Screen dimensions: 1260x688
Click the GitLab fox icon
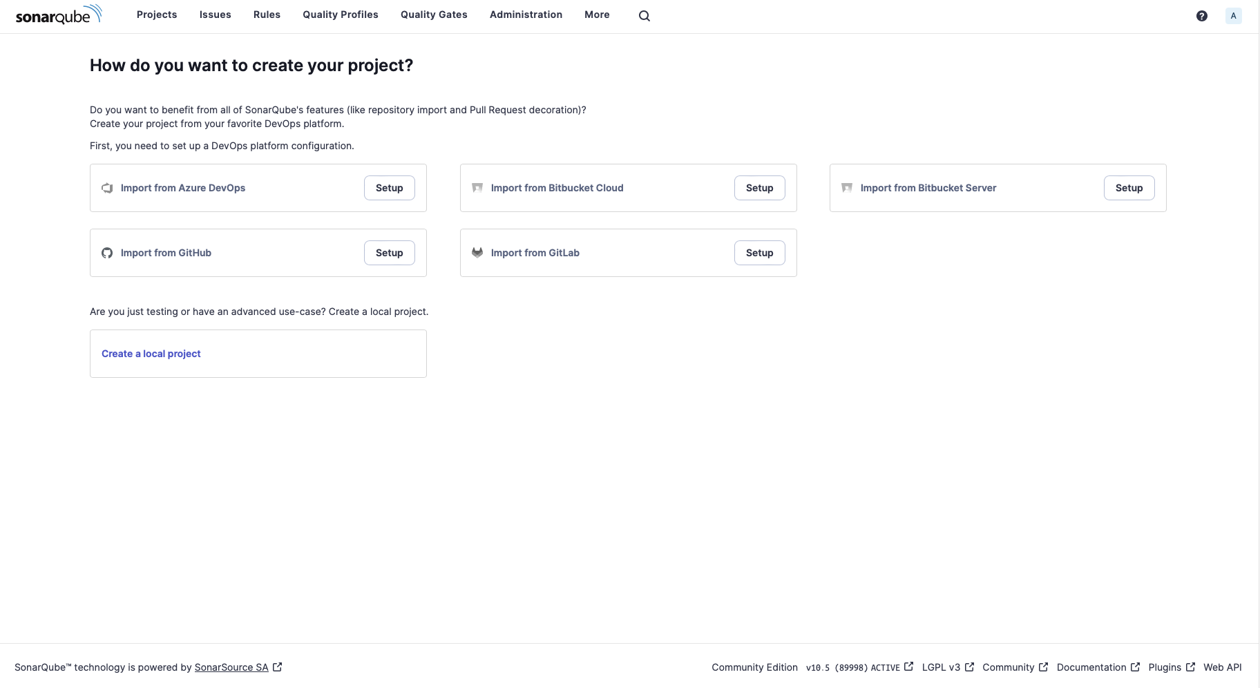pos(477,253)
